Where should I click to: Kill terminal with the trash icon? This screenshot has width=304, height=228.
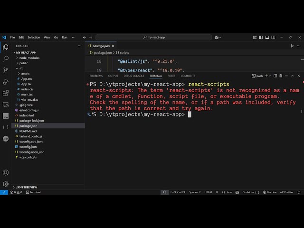pyautogui.click(x=281, y=76)
